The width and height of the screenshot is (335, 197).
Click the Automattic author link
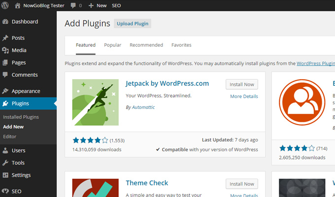click(x=143, y=107)
